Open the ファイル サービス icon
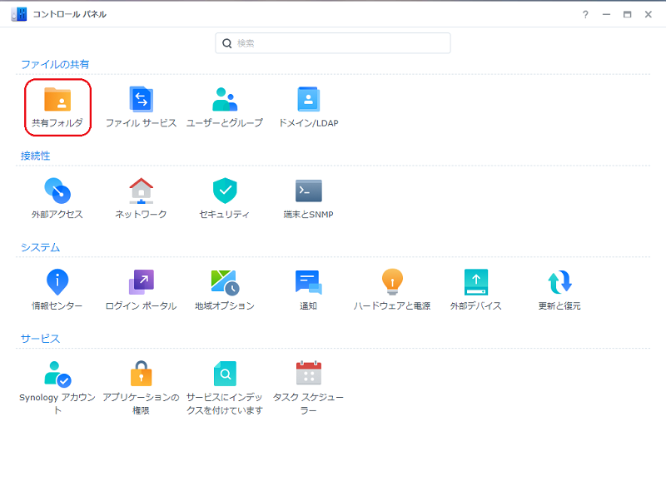This screenshot has width=666, height=501. (141, 99)
